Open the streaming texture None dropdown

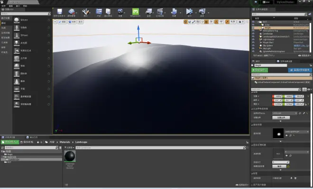[297, 152]
